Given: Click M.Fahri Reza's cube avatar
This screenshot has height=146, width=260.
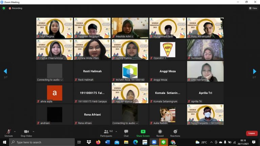Looking at the screenshot, I should (130, 71).
